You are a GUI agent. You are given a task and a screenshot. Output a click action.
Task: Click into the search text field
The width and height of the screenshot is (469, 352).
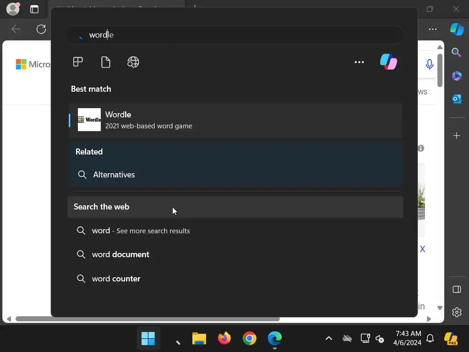pyautogui.click(x=234, y=35)
